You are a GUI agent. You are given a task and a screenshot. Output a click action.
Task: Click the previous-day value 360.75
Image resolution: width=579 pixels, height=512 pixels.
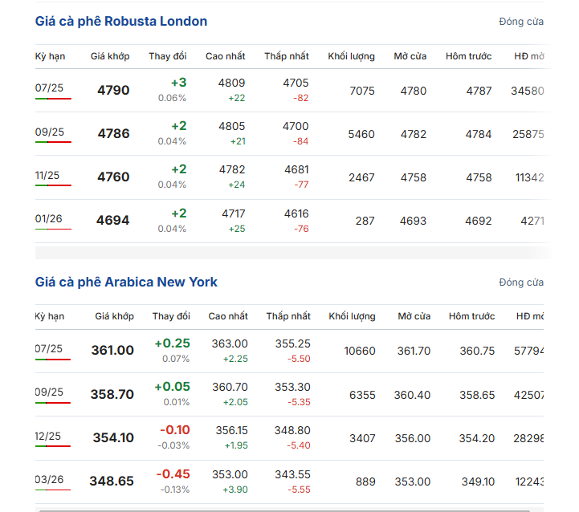pyautogui.click(x=477, y=351)
